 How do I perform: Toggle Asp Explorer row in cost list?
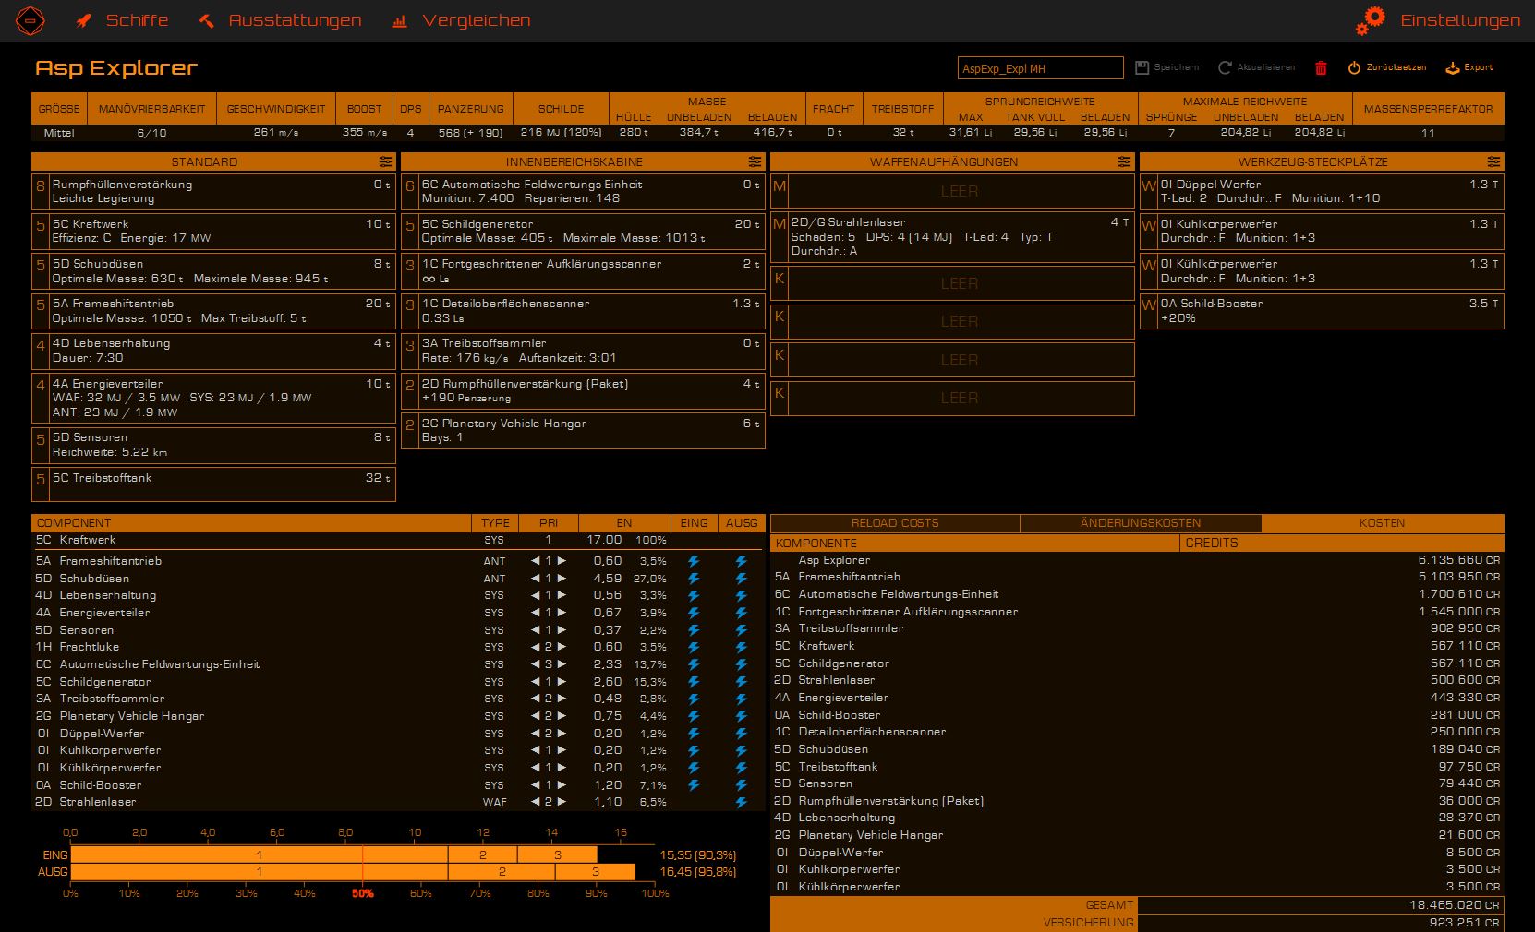(x=1137, y=560)
